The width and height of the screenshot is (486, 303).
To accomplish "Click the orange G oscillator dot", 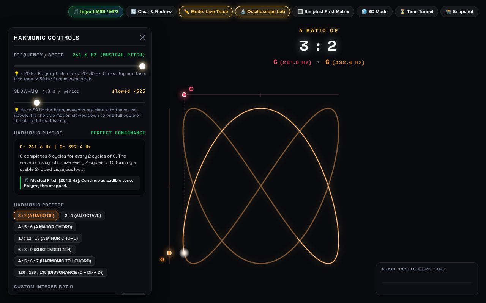I will 169,253.
